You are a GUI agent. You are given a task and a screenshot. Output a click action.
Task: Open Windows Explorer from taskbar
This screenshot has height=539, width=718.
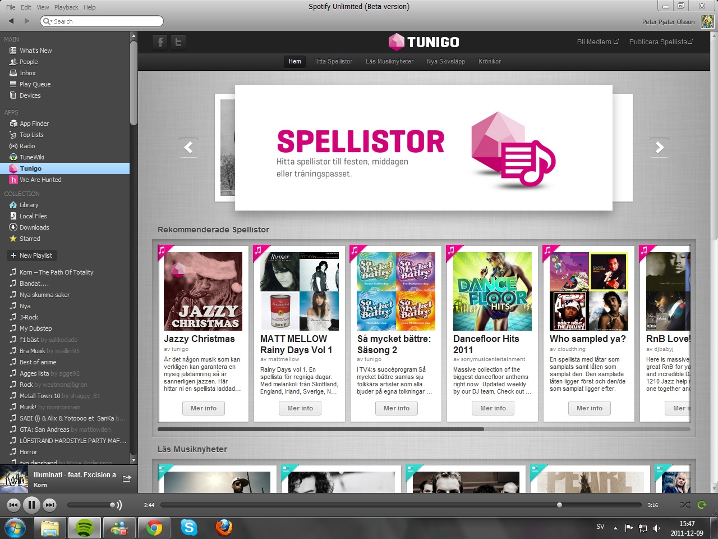pos(50,528)
